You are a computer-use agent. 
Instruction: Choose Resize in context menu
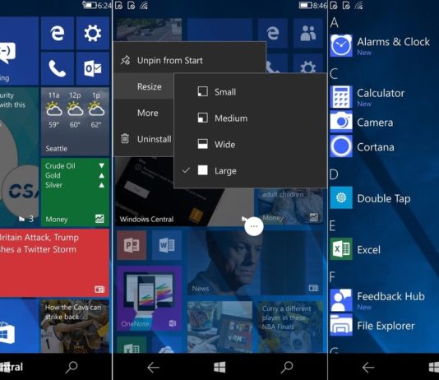click(144, 86)
